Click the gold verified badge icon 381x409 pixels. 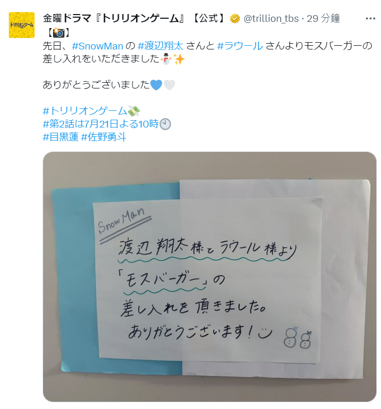coord(235,19)
